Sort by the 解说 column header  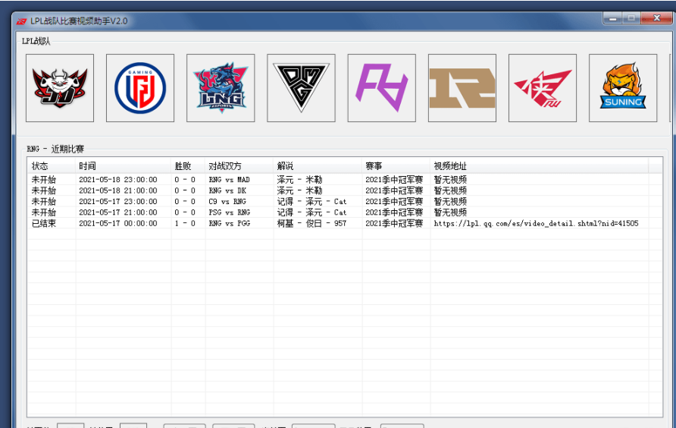point(318,166)
